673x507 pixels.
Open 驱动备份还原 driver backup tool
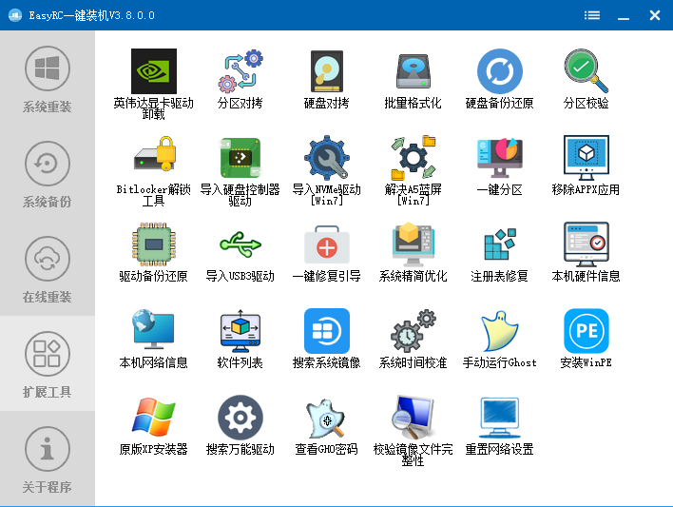pos(154,252)
